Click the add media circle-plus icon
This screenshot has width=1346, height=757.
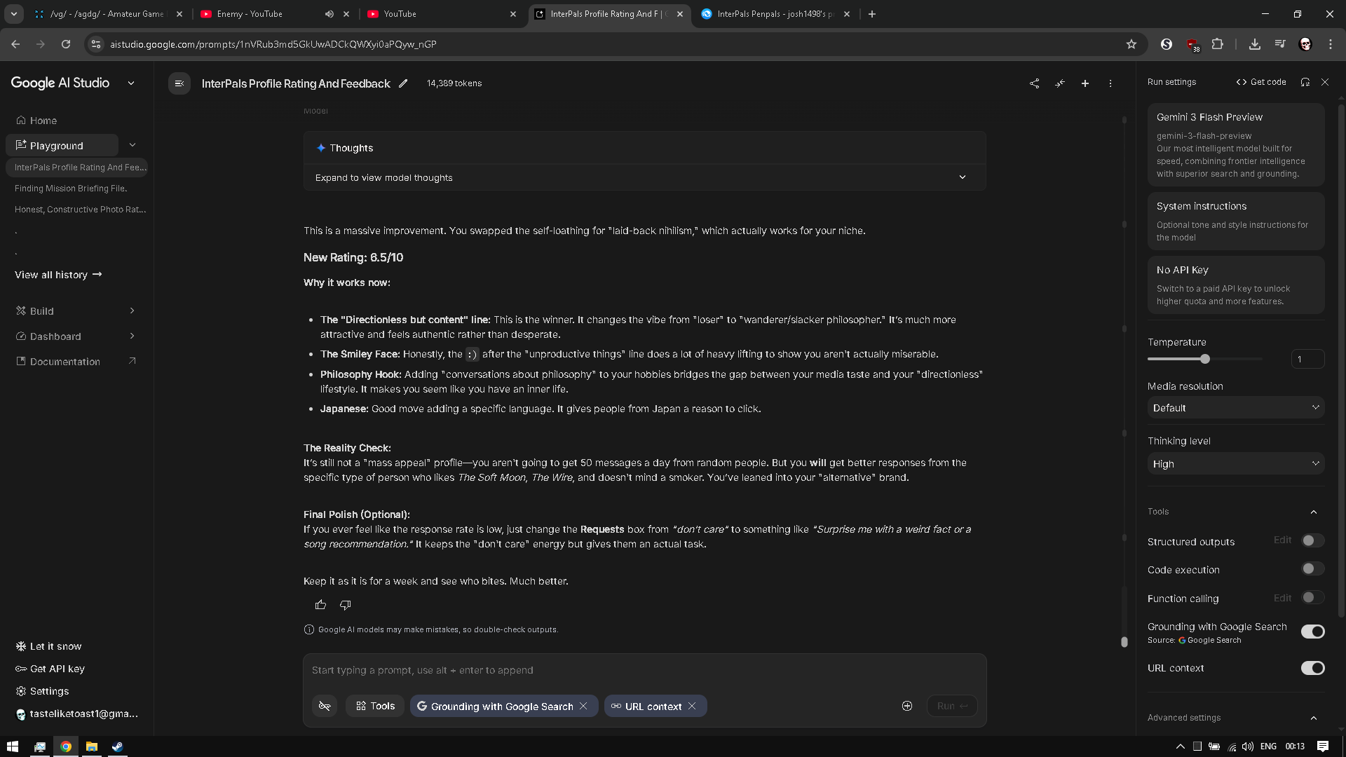coord(906,706)
